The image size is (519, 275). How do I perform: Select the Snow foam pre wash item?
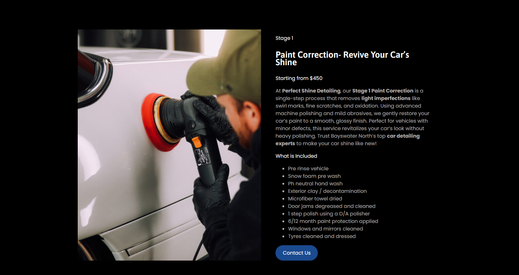click(314, 176)
